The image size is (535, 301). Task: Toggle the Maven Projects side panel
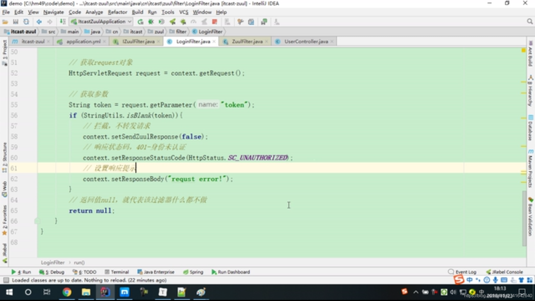tap(530, 168)
